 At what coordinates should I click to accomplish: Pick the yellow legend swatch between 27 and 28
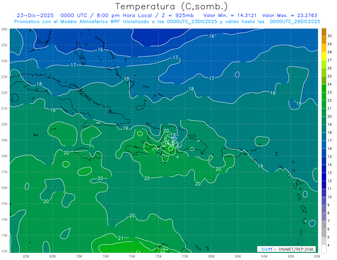(x=324, y=56)
